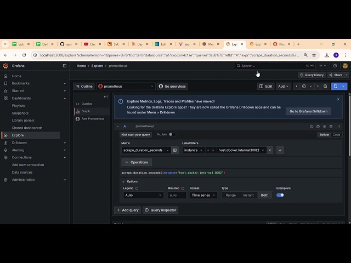351x263 pixels.
Task: Collapse the Connections section chevron
Action: coord(65,157)
